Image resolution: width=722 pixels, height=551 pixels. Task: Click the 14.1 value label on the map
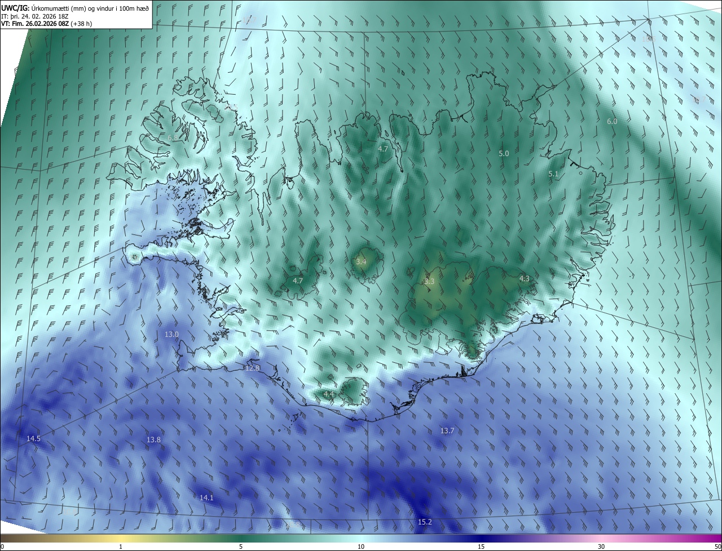pos(206,497)
